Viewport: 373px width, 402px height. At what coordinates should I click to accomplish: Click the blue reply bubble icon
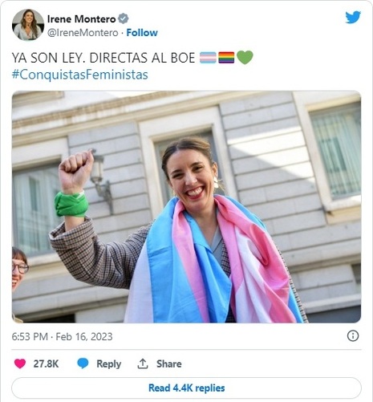click(83, 363)
